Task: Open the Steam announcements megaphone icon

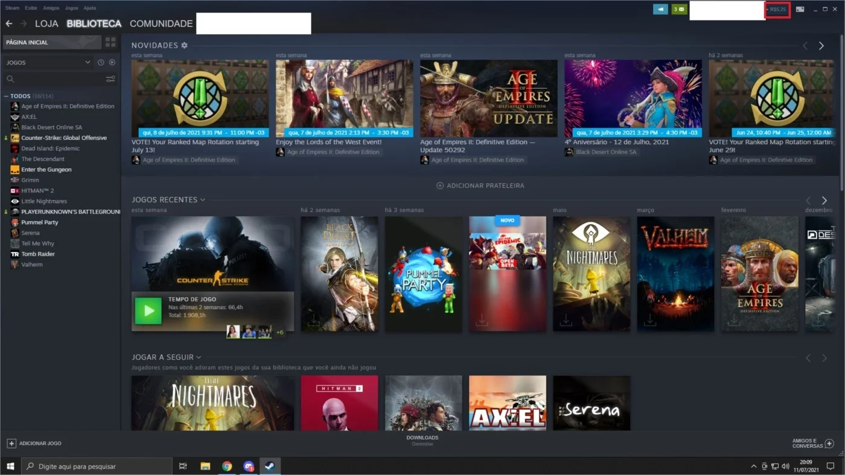Action: click(660, 9)
